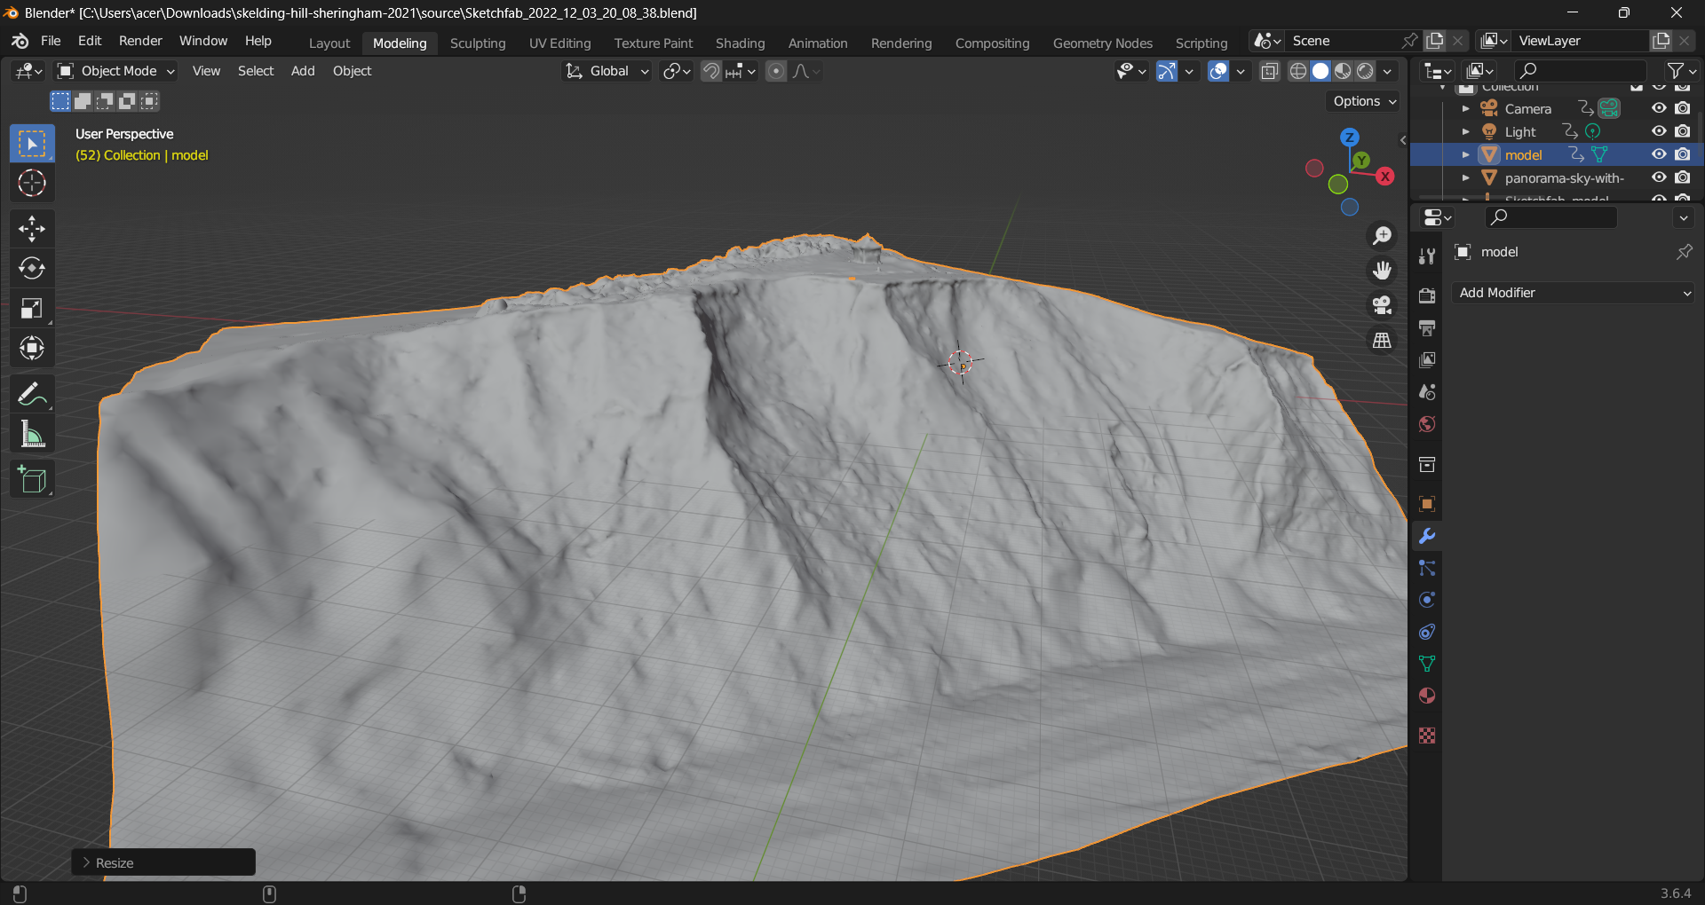
Task: Open the Render menu
Action: coord(140,41)
